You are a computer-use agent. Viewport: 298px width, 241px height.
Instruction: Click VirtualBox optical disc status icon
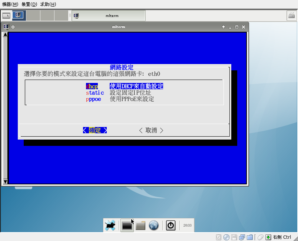pos(226,237)
